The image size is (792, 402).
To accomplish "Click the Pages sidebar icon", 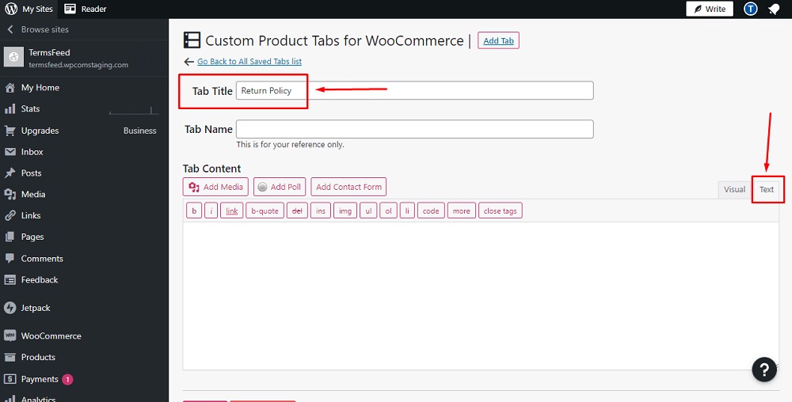I will coord(10,237).
